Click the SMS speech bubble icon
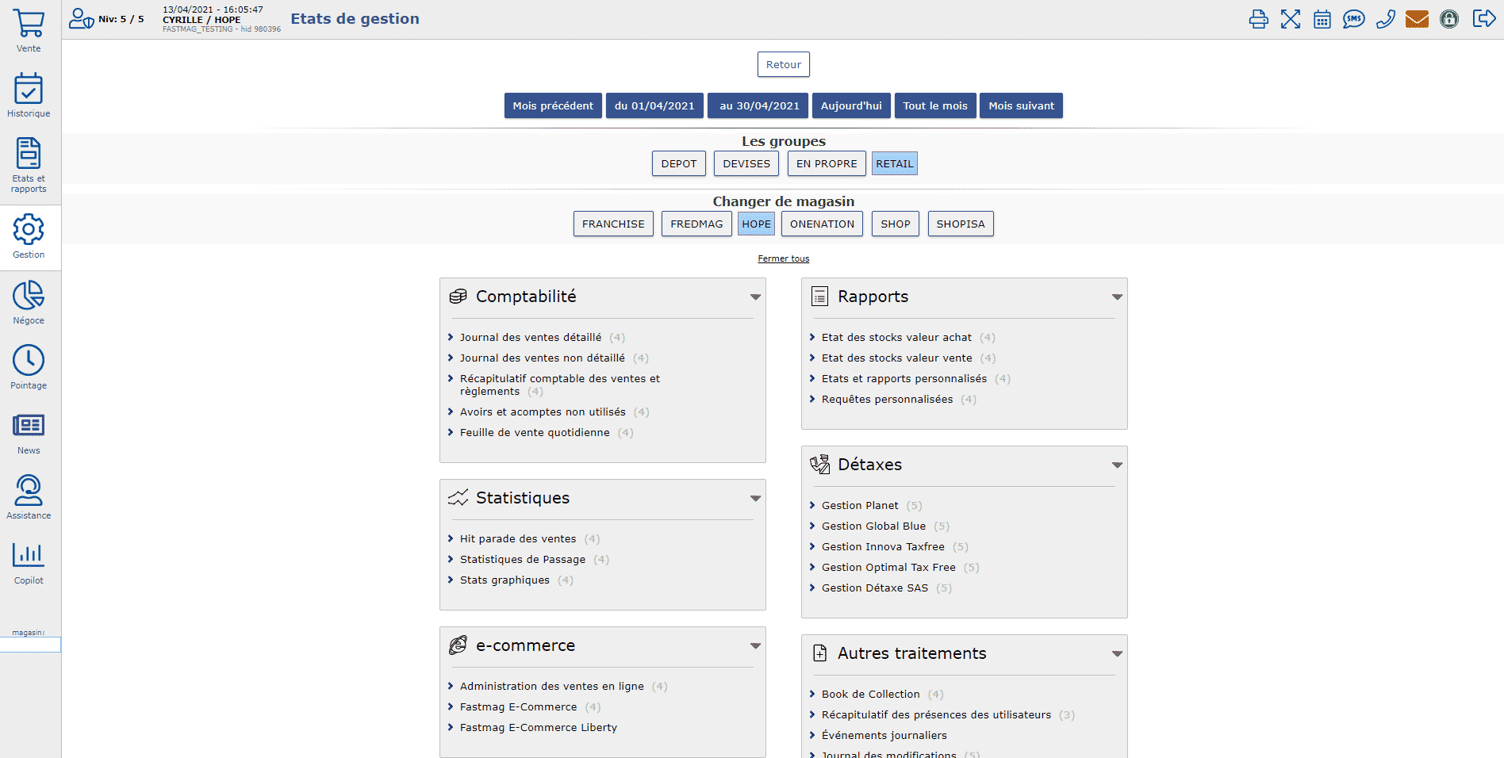Viewport: 1504px width, 758px height. [1353, 19]
